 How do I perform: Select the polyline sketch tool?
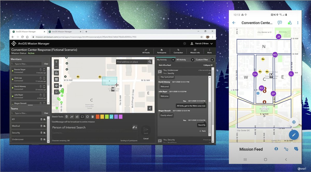pos(72,117)
